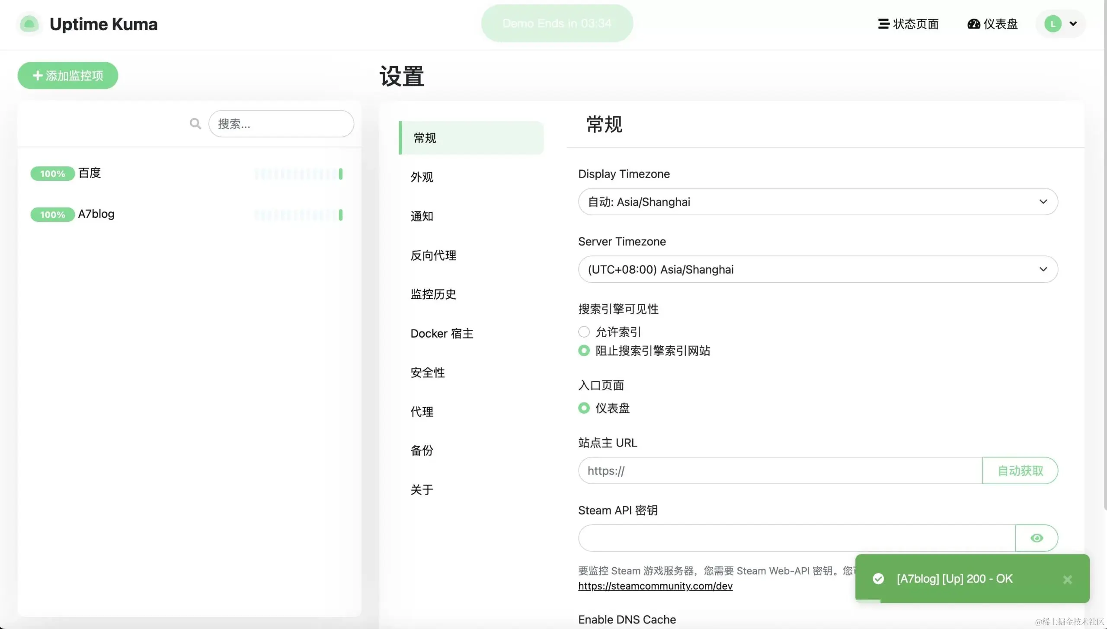Reveal the Steam API 密钥 with the eye toggle
Image resolution: width=1107 pixels, height=629 pixels.
coord(1037,538)
